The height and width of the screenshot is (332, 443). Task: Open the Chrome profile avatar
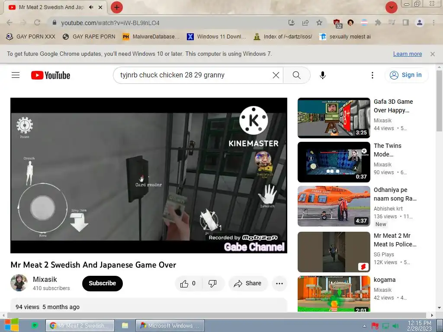(x=420, y=22)
